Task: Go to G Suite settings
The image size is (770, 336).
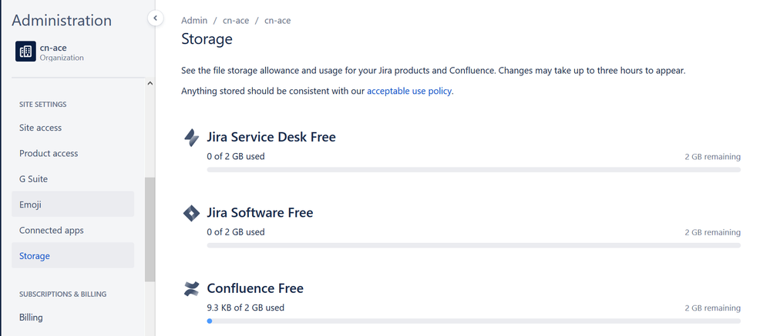Action: click(x=72, y=179)
